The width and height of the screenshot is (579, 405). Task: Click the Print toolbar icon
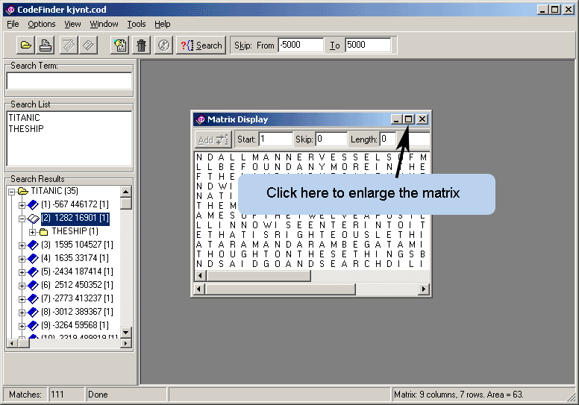click(46, 45)
